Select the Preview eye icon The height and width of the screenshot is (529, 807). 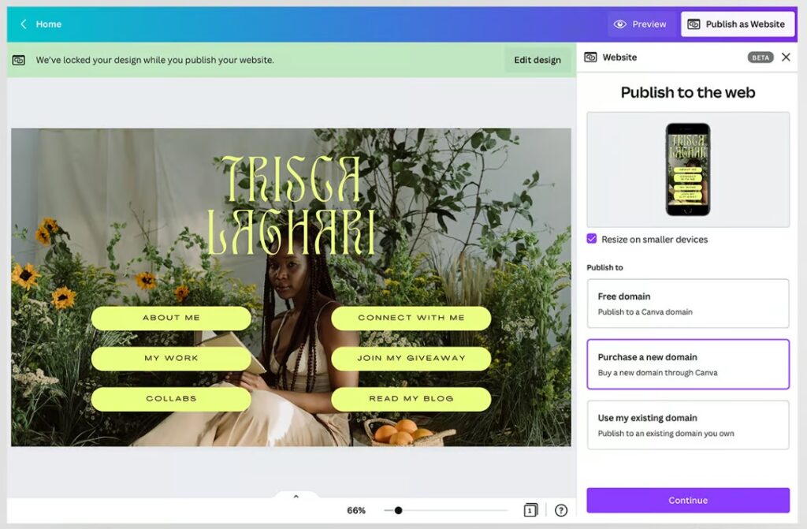click(619, 24)
